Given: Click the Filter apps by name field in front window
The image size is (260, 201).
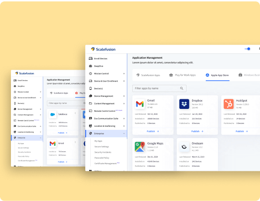Looking at the screenshot, I should pos(159,88).
